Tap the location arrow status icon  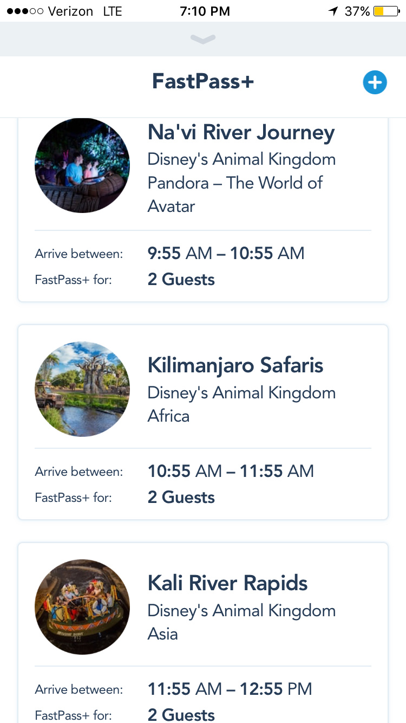pyautogui.click(x=333, y=11)
